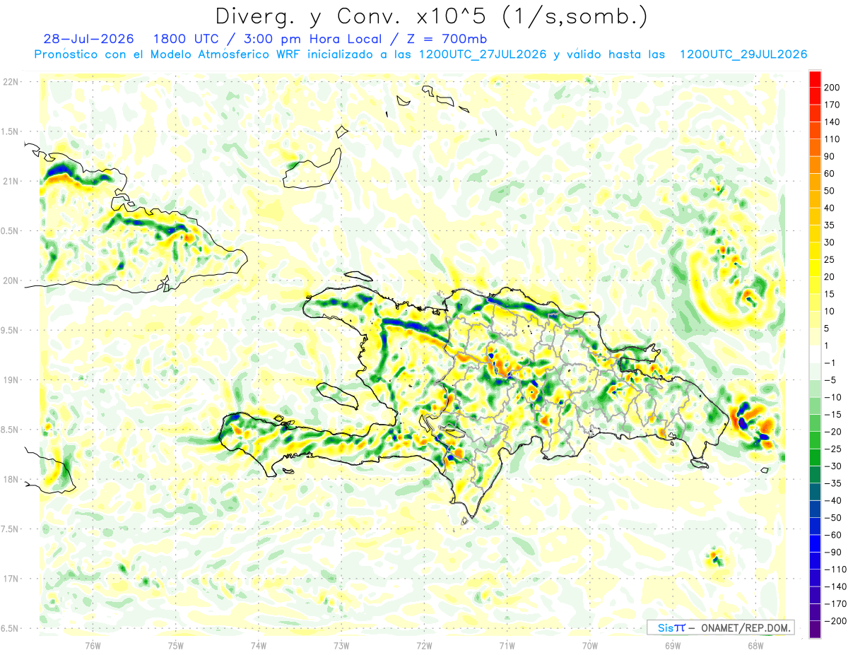Viewport: 848px width, 655px height.
Task: Click the "-1" colorbar value
Action: [830, 362]
